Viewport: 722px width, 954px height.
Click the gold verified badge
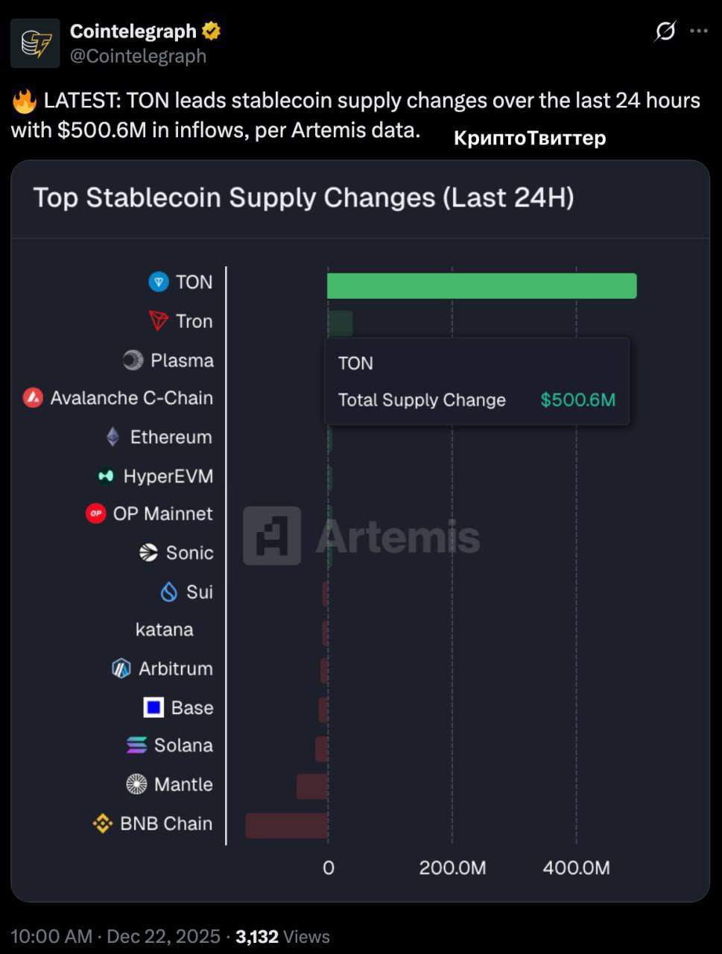pyautogui.click(x=212, y=31)
